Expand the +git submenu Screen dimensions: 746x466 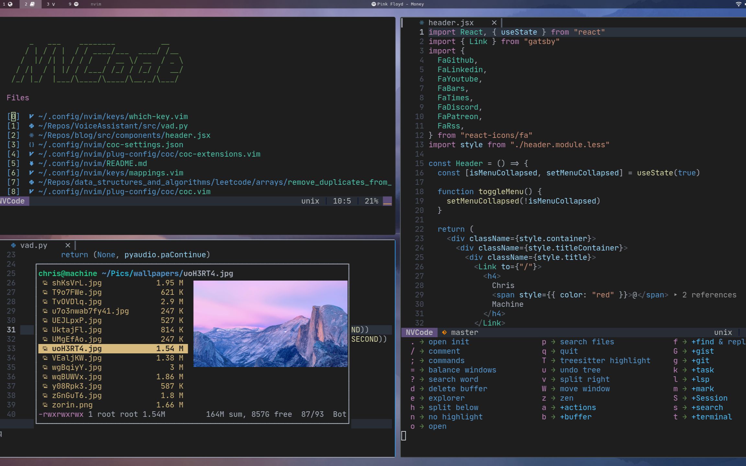700,360
